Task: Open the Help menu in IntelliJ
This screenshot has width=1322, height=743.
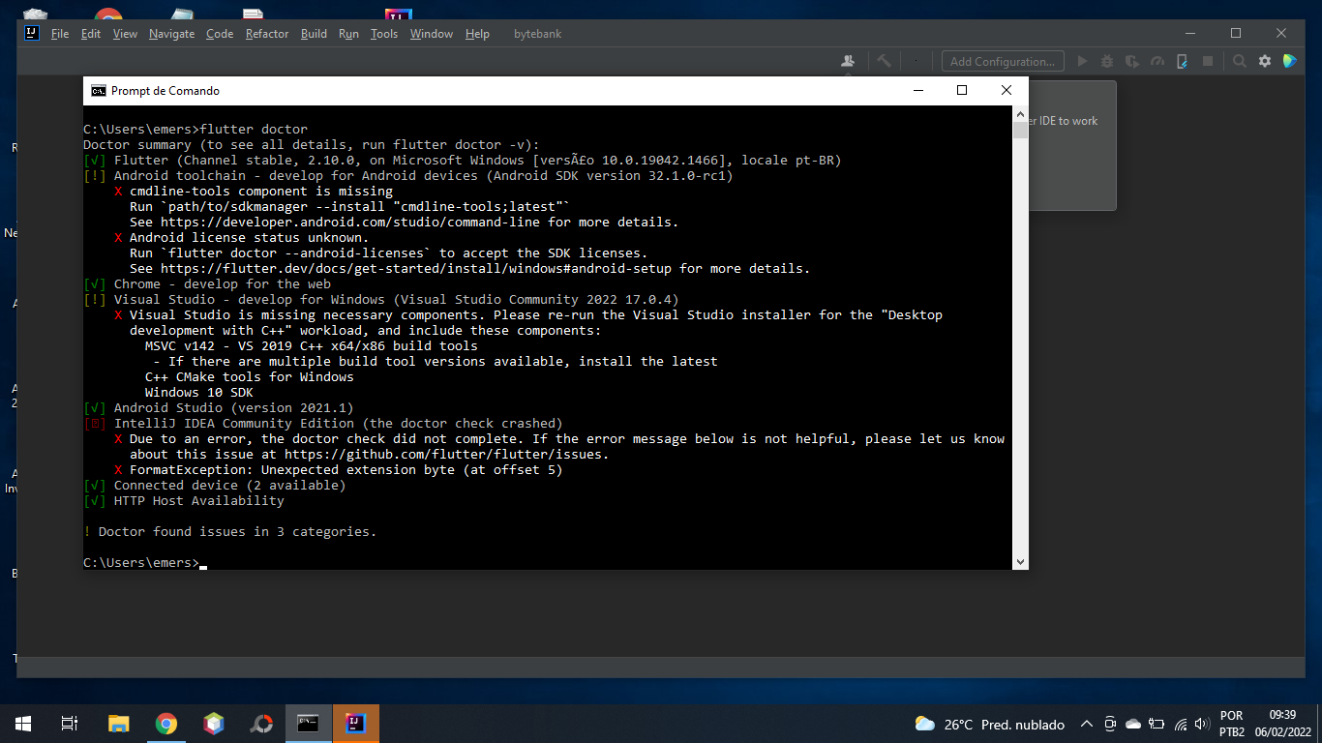Action: [477, 34]
